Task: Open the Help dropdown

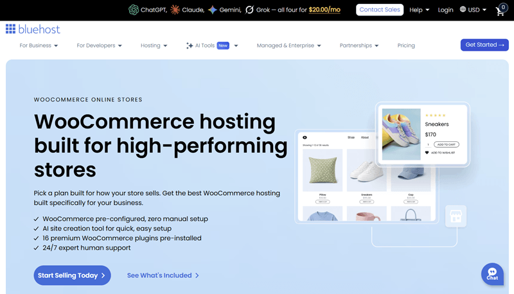Action: (420, 10)
